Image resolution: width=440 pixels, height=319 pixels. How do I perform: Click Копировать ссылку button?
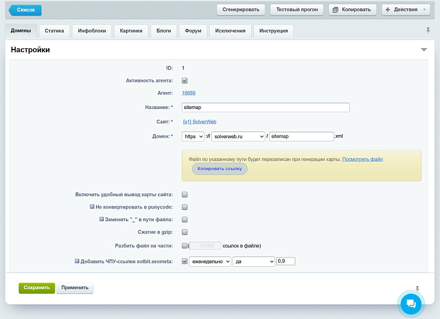click(x=219, y=169)
